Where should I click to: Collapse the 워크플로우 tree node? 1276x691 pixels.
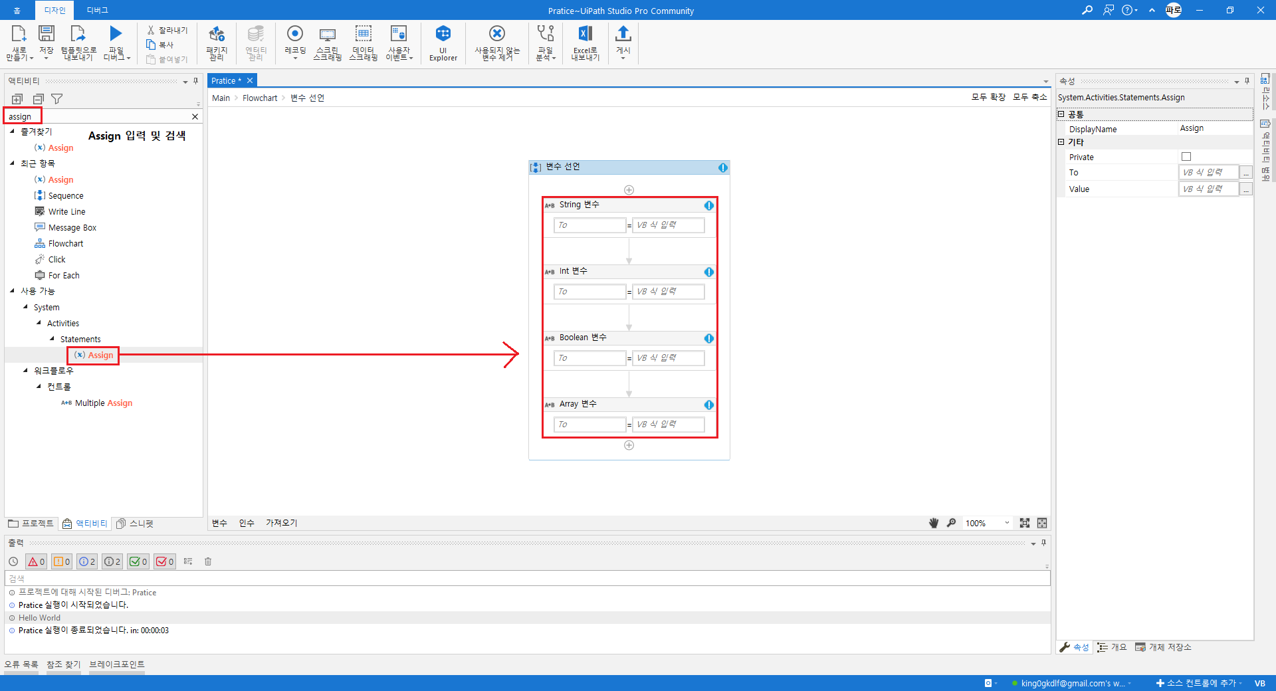point(25,370)
